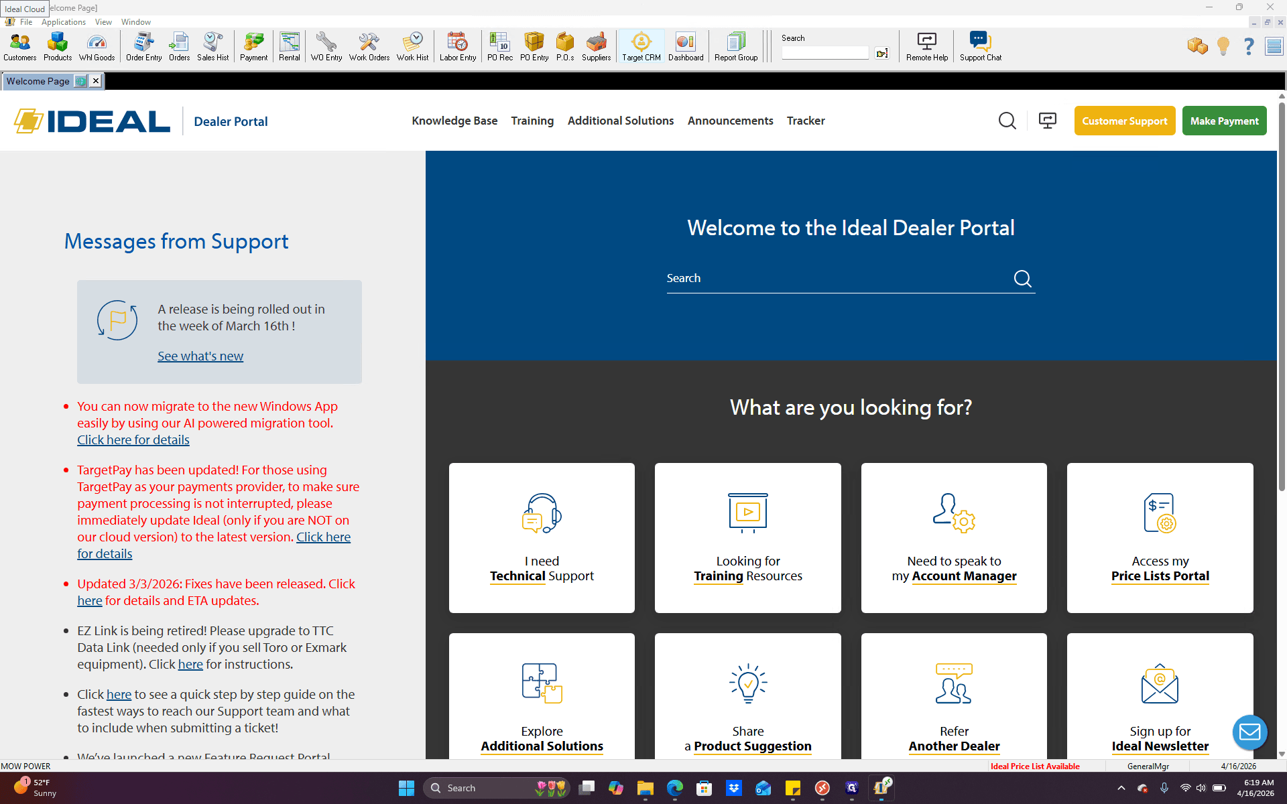Viewport: 1287px width, 804px height.
Task: Open the Payment toolbar icon
Action: (x=253, y=46)
